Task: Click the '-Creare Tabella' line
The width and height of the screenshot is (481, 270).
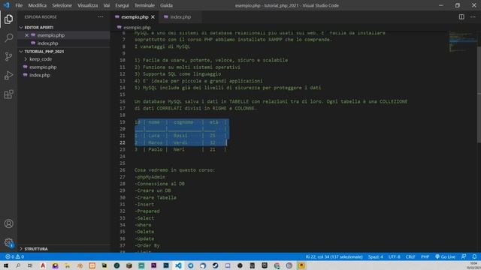Action: 156,197
